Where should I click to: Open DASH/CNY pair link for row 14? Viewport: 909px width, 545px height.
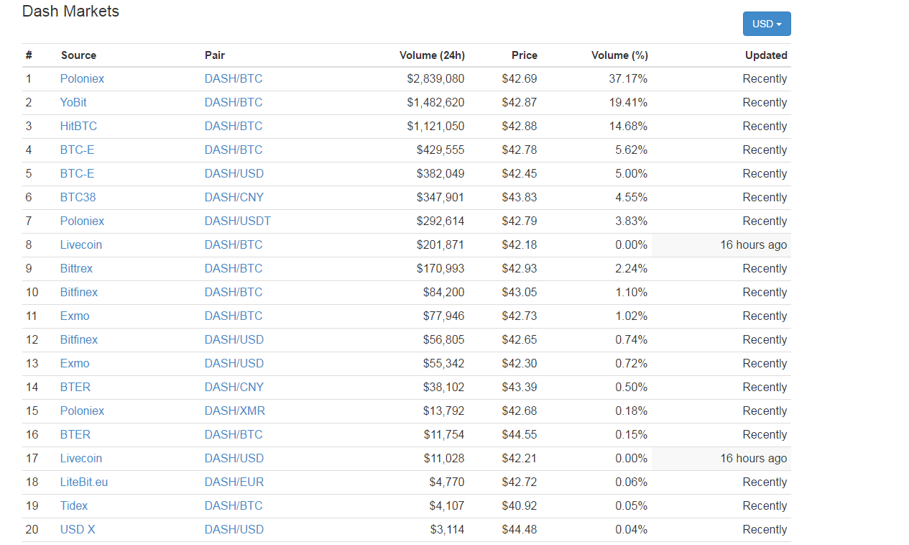tap(234, 387)
